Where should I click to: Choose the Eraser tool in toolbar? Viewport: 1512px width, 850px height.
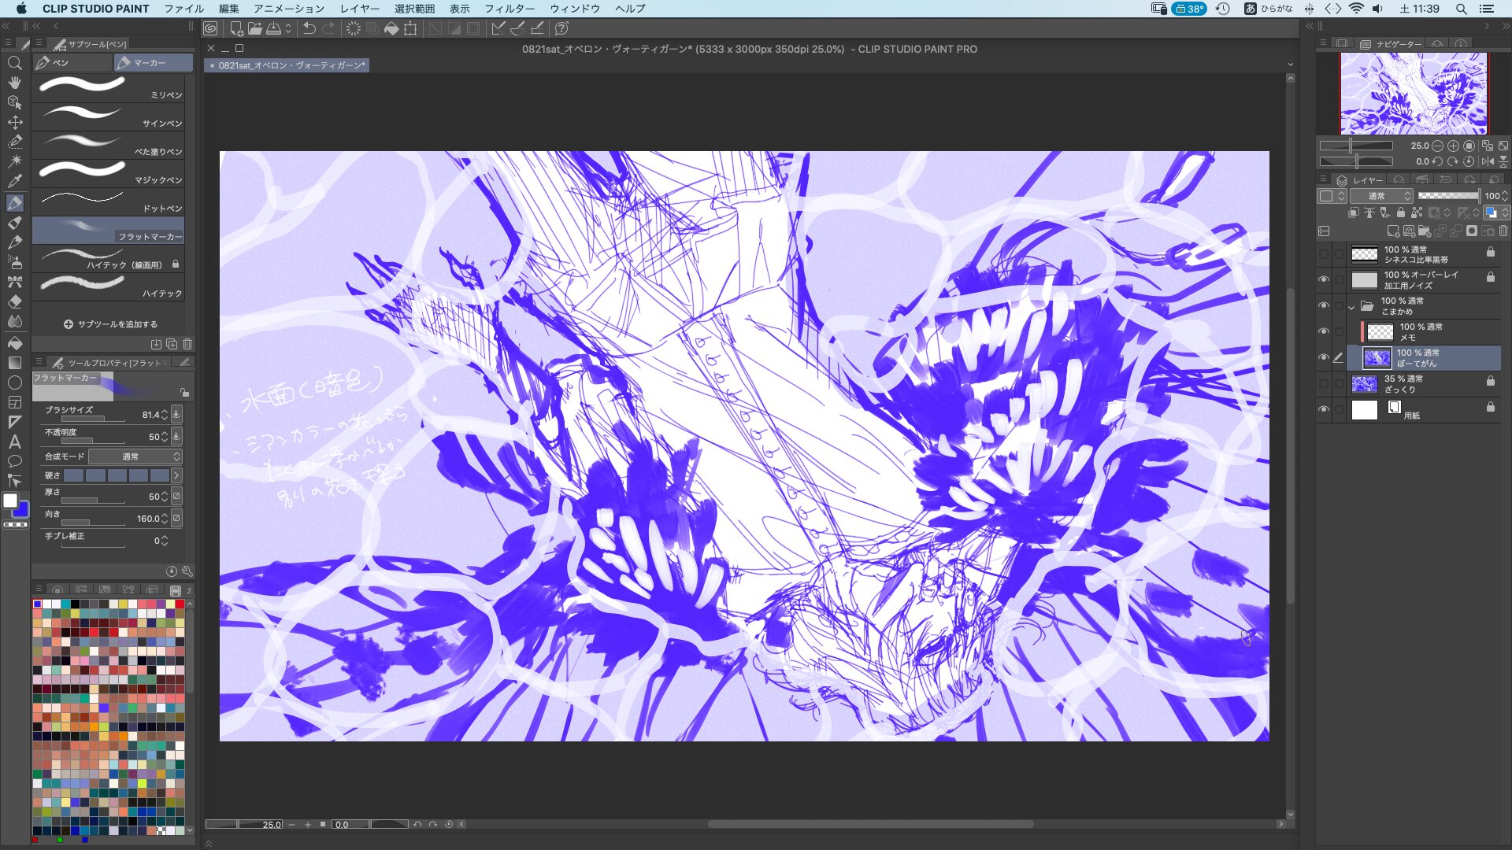[x=14, y=301]
